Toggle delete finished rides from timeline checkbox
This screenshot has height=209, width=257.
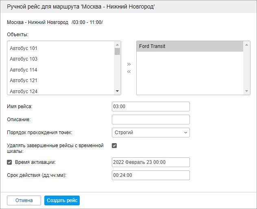(114, 146)
